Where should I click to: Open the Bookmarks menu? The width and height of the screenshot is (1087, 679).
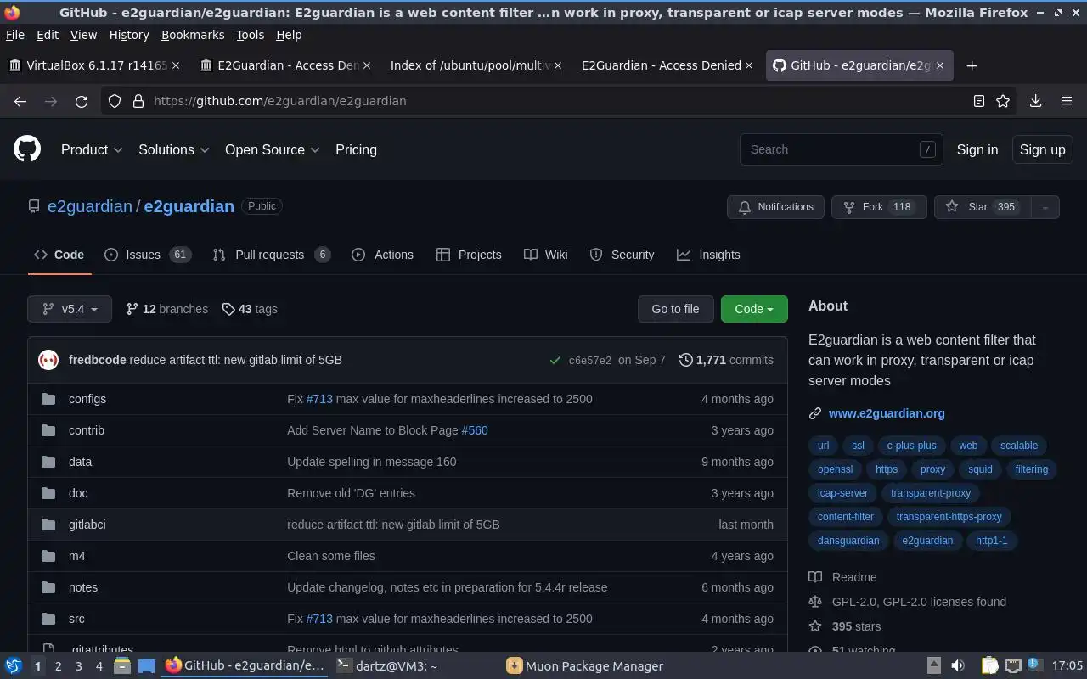coord(193,35)
